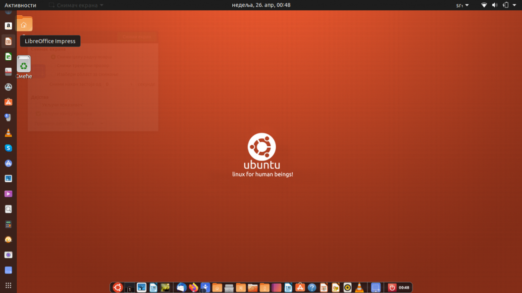Click the Wi-Fi indicator in top bar
This screenshot has width=522, height=293.
[x=484, y=5]
